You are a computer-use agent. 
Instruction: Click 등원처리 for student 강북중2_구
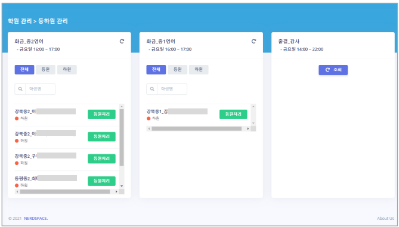coord(101,158)
